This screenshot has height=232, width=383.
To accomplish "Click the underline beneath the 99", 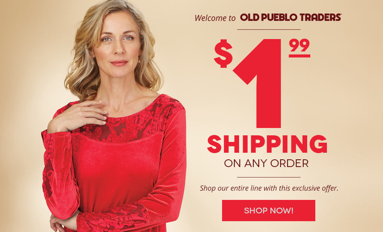I will [299, 56].
